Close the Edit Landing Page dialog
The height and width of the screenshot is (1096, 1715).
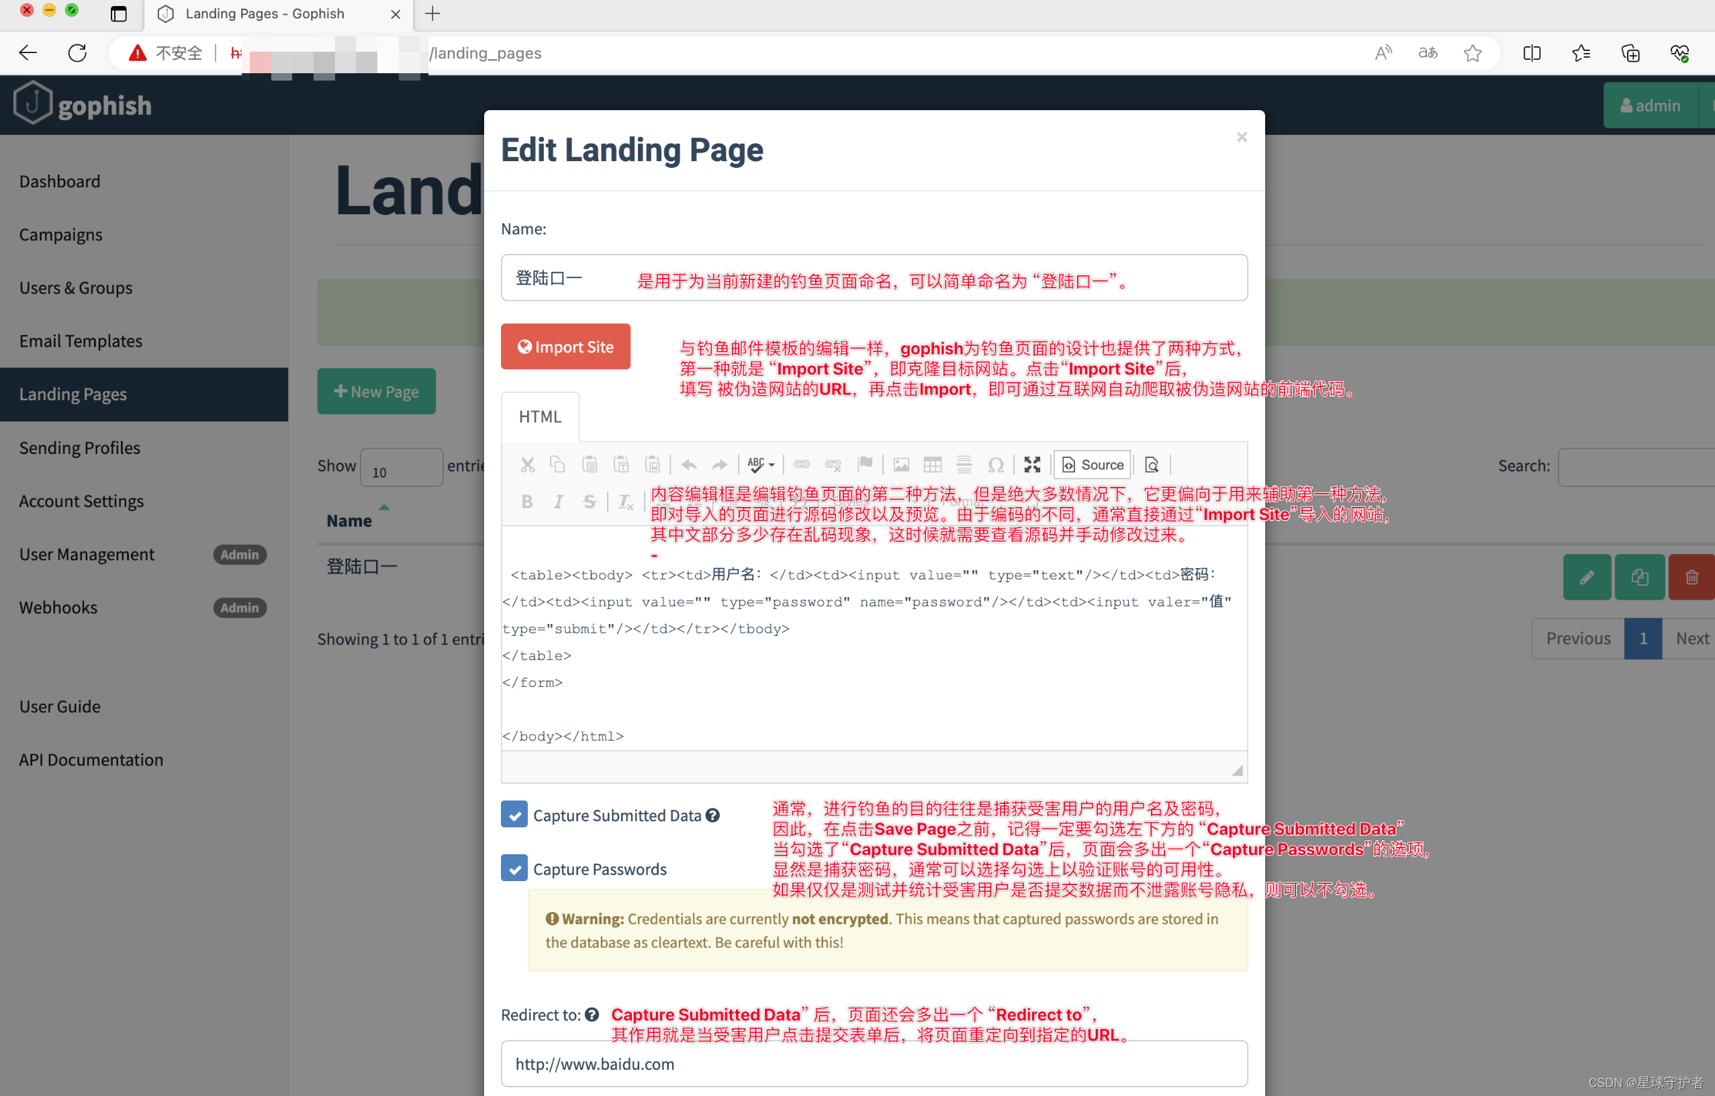(1242, 137)
